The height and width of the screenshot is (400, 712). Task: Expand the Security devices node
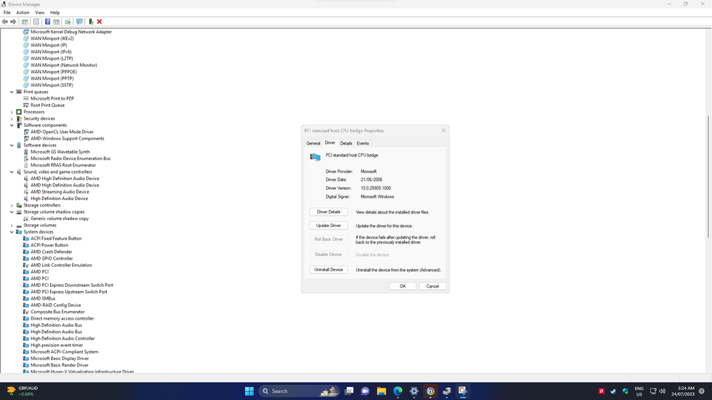click(x=12, y=118)
